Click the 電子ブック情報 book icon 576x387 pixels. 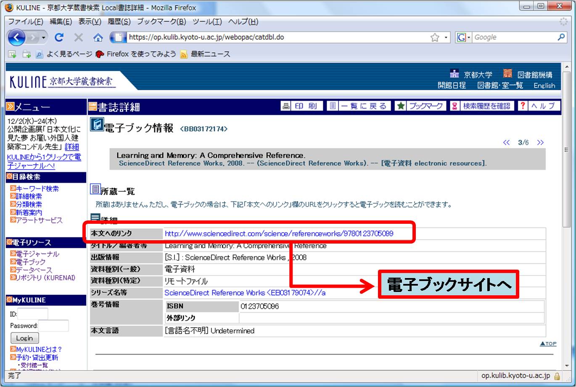(97, 125)
